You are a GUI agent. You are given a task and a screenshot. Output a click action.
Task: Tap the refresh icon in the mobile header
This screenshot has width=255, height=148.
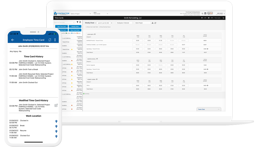pyautogui.click(x=50, y=40)
